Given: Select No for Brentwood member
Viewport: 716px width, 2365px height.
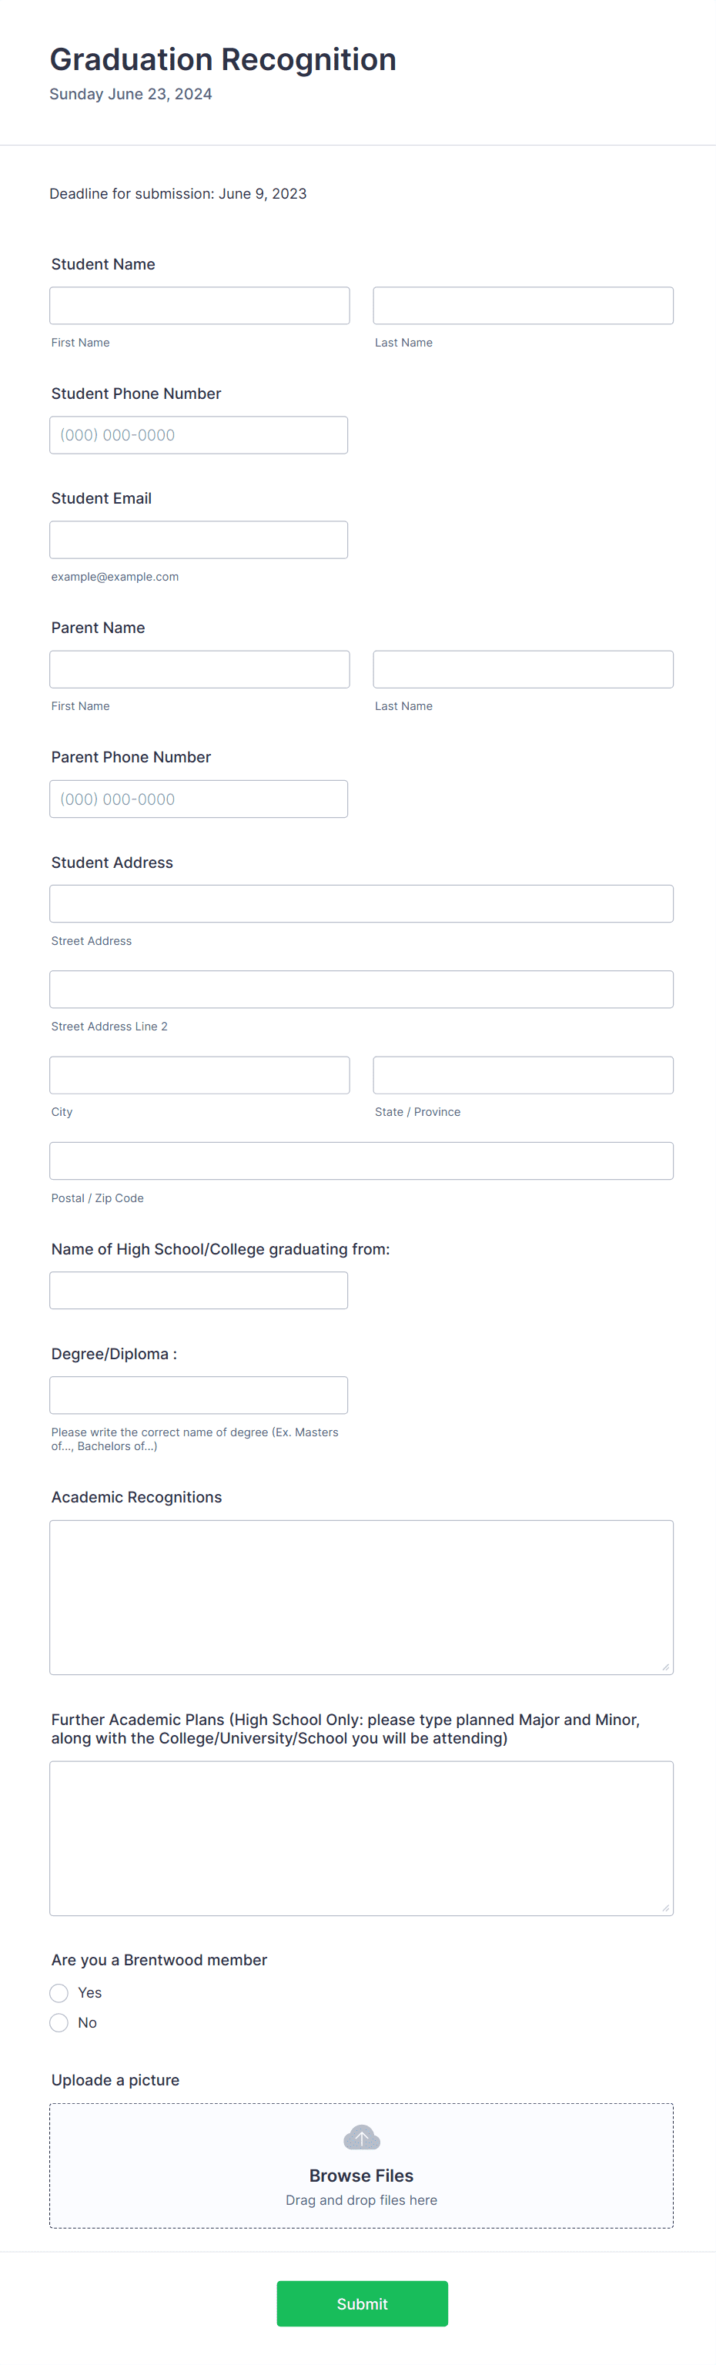Looking at the screenshot, I should [x=59, y=2022].
